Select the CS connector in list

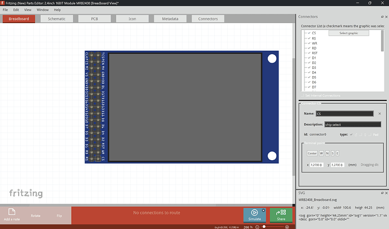click(314, 33)
